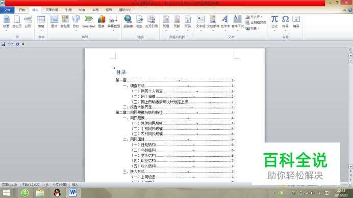Expand the Equation (公式) dropdown arrow
This screenshot has height=198, width=353.
(x=274, y=31)
